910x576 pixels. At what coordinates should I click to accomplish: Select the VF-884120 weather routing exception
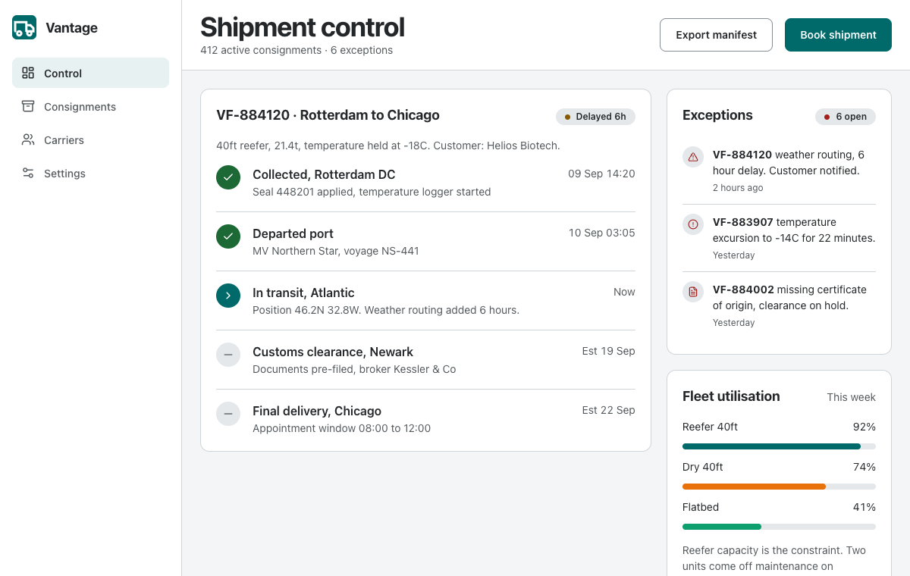tap(779, 171)
